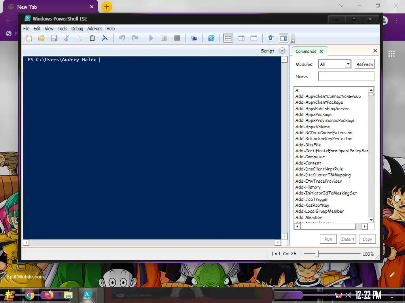Stop the operation with the square icon

coord(177,38)
